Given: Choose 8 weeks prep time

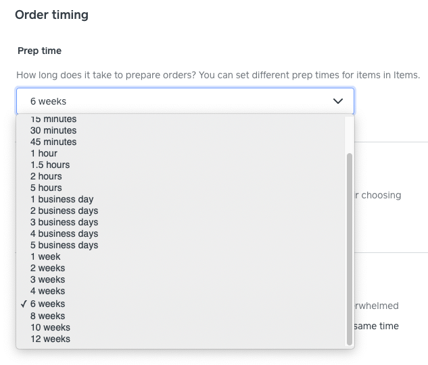Looking at the screenshot, I should (47, 316).
